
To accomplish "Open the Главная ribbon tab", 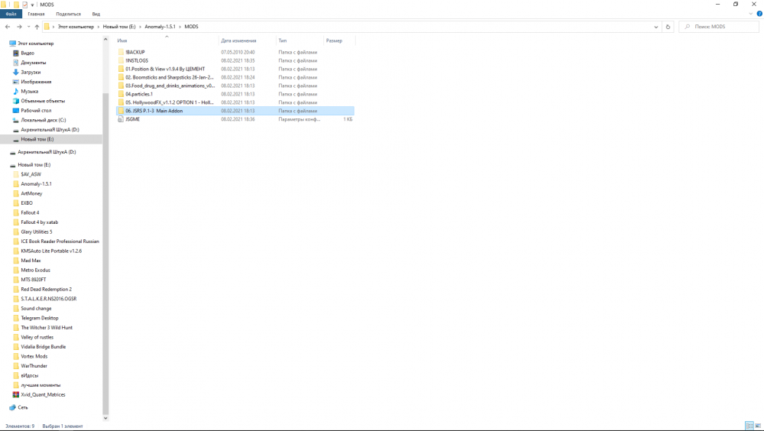I will [x=36, y=15].
